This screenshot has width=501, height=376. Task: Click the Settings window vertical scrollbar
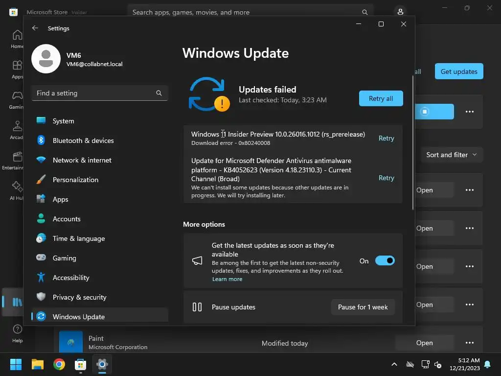pyautogui.click(x=413, y=142)
